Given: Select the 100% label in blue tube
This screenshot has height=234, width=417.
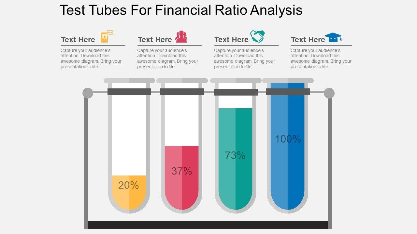Looking at the screenshot, I should point(288,139).
